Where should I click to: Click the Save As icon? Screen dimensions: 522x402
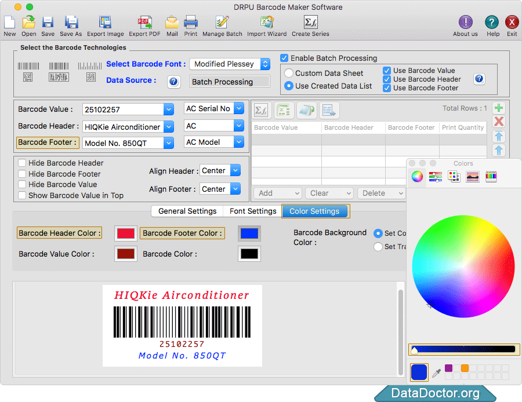tap(71, 22)
